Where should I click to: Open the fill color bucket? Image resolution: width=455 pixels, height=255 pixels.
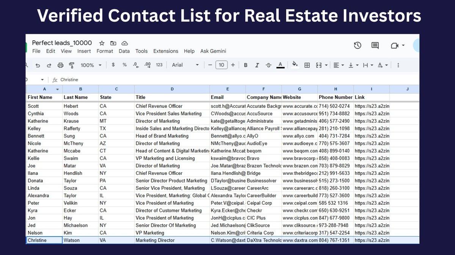pos(295,65)
